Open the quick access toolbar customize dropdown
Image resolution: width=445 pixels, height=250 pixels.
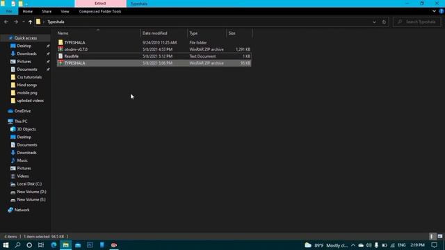(x=26, y=3)
